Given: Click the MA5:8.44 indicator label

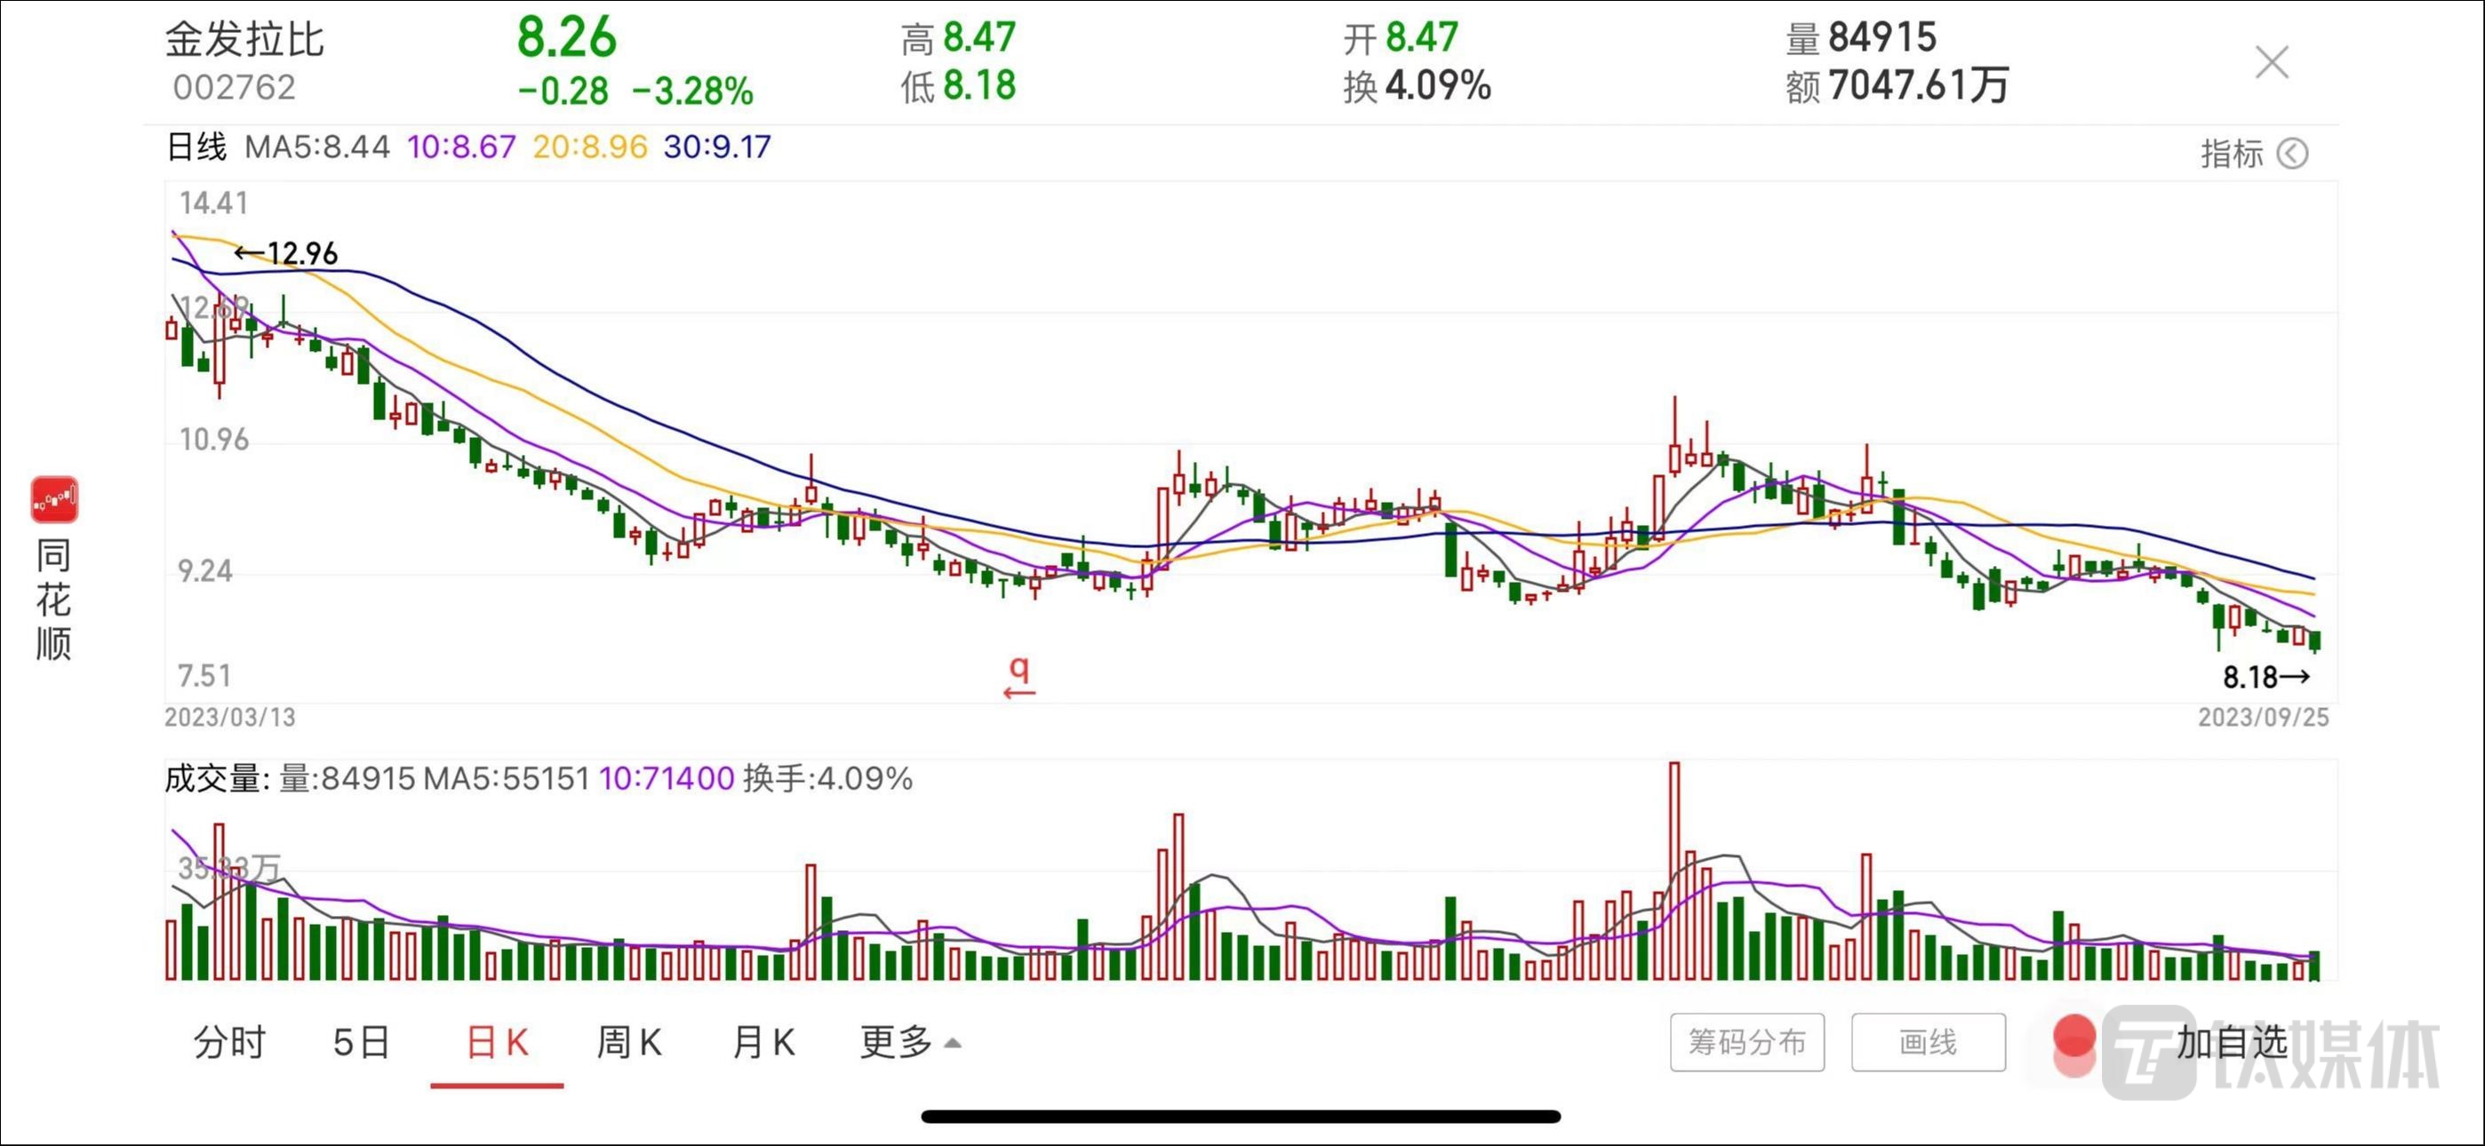Looking at the screenshot, I should (x=317, y=147).
